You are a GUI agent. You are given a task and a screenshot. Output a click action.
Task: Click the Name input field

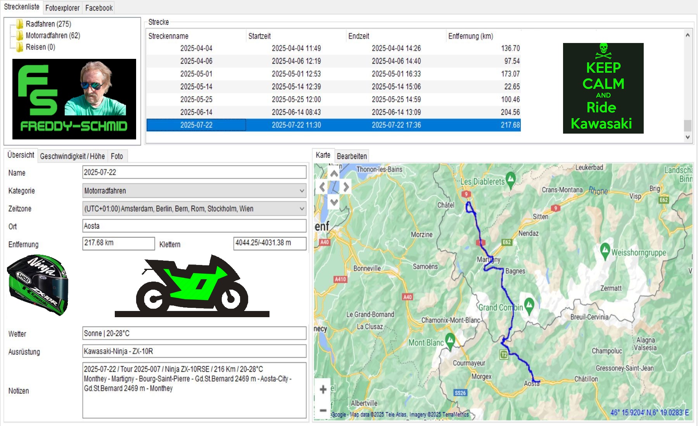click(194, 172)
